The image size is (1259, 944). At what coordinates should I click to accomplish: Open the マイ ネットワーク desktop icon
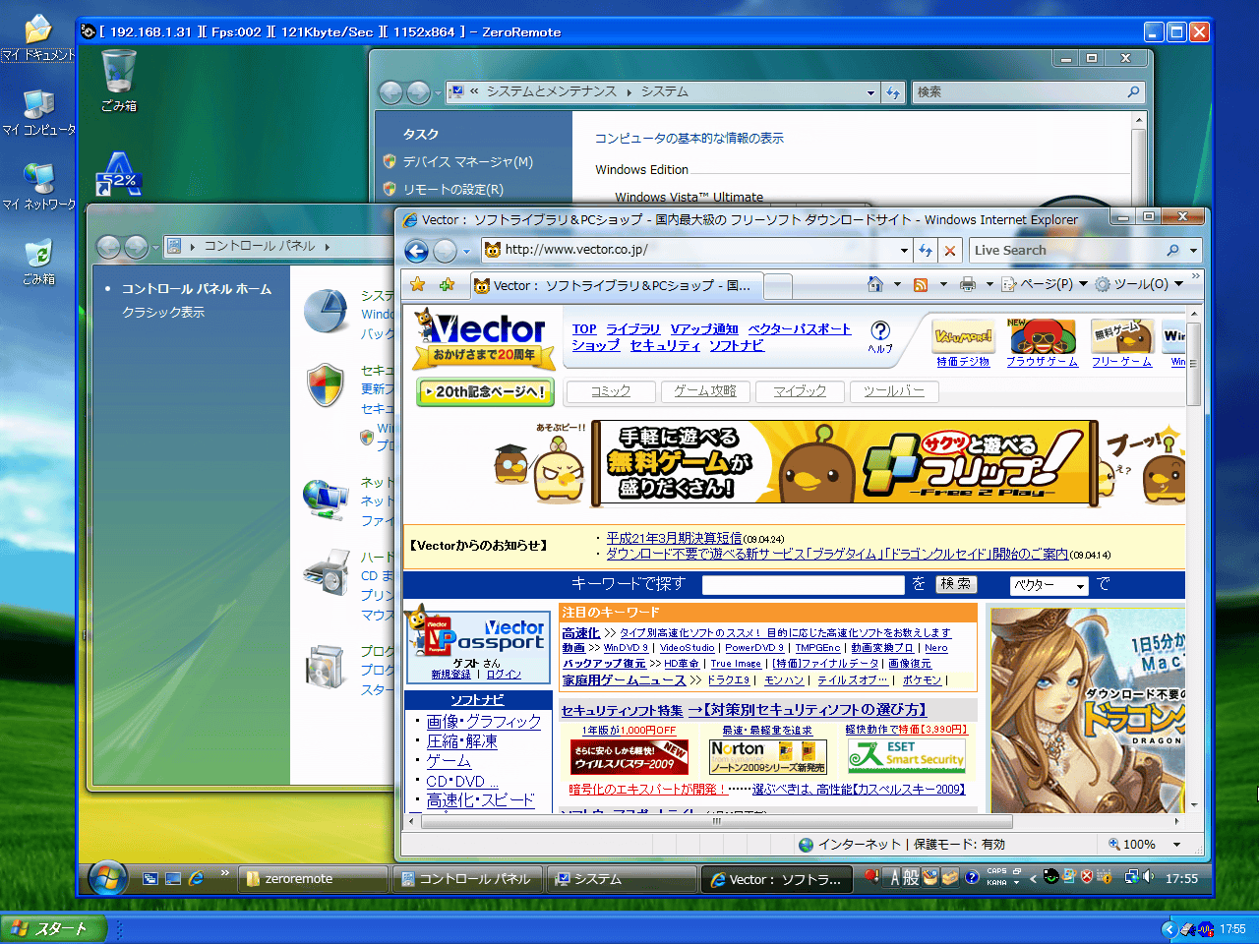click(38, 187)
